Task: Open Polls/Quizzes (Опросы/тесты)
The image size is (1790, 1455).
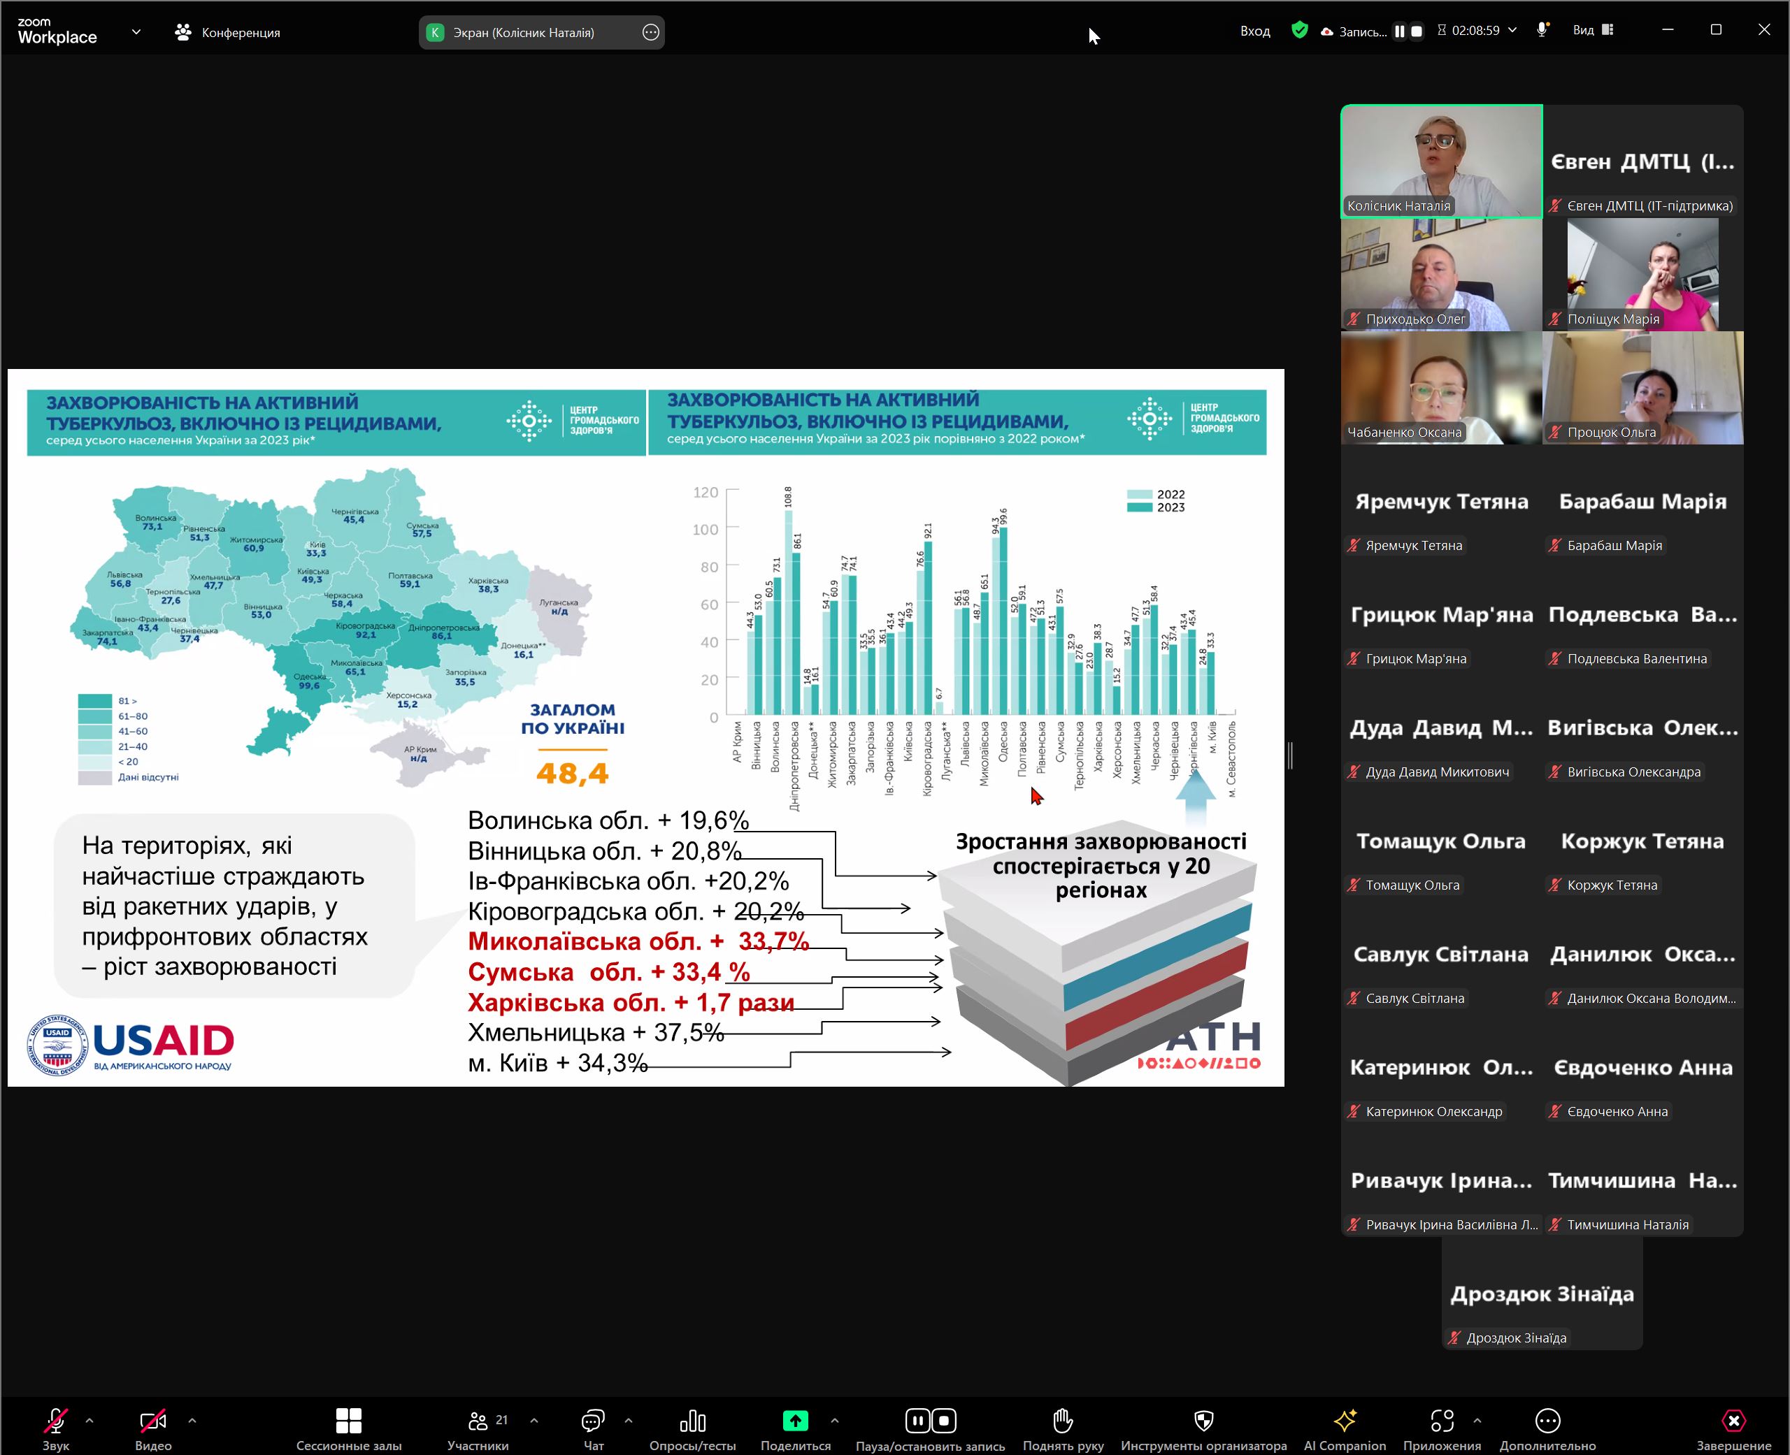Action: tap(692, 1421)
